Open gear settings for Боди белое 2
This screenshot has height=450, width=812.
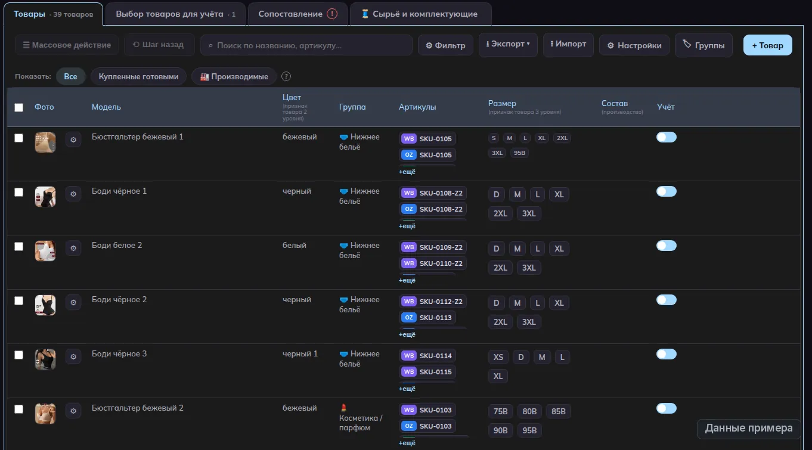click(x=73, y=248)
